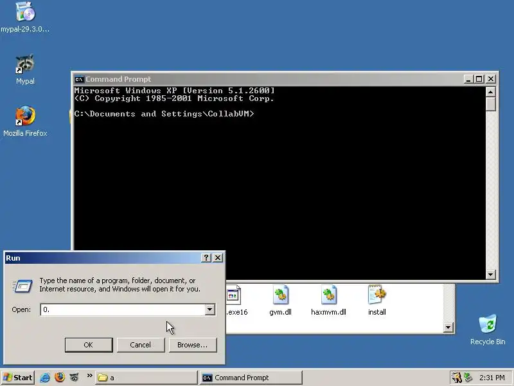This screenshot has width=514, height=386.
Task: Click the 'C:\Documents and Settings\CollabVM>' prompt line
Action: point(164,114)
